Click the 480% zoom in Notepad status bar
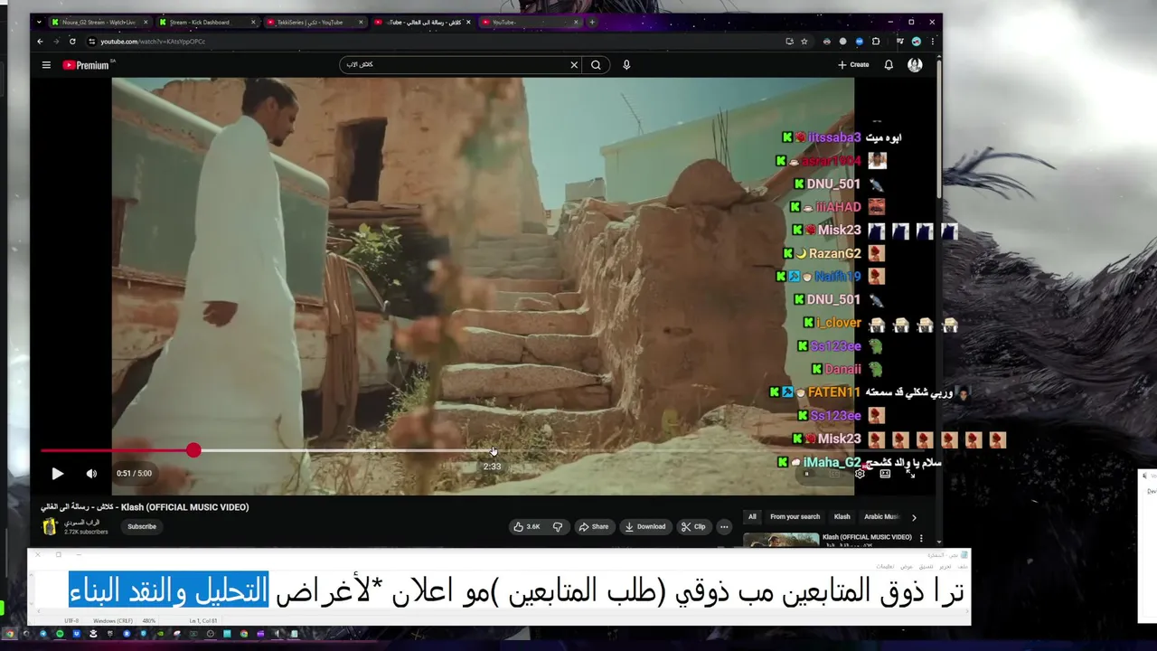Viewport: 1157px width, 651px height. tap(148, 621)
